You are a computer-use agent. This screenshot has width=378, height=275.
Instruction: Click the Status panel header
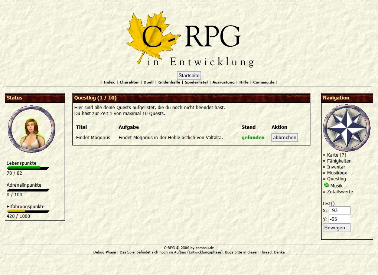[x=35, y=98]
